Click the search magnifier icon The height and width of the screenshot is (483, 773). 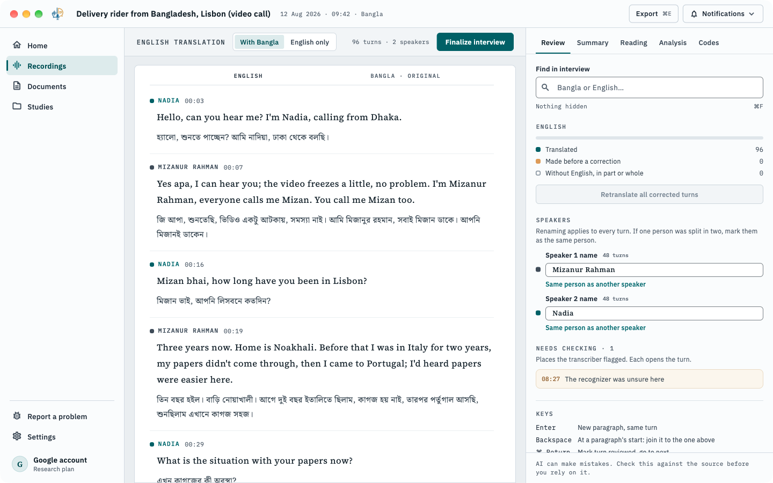545,87
